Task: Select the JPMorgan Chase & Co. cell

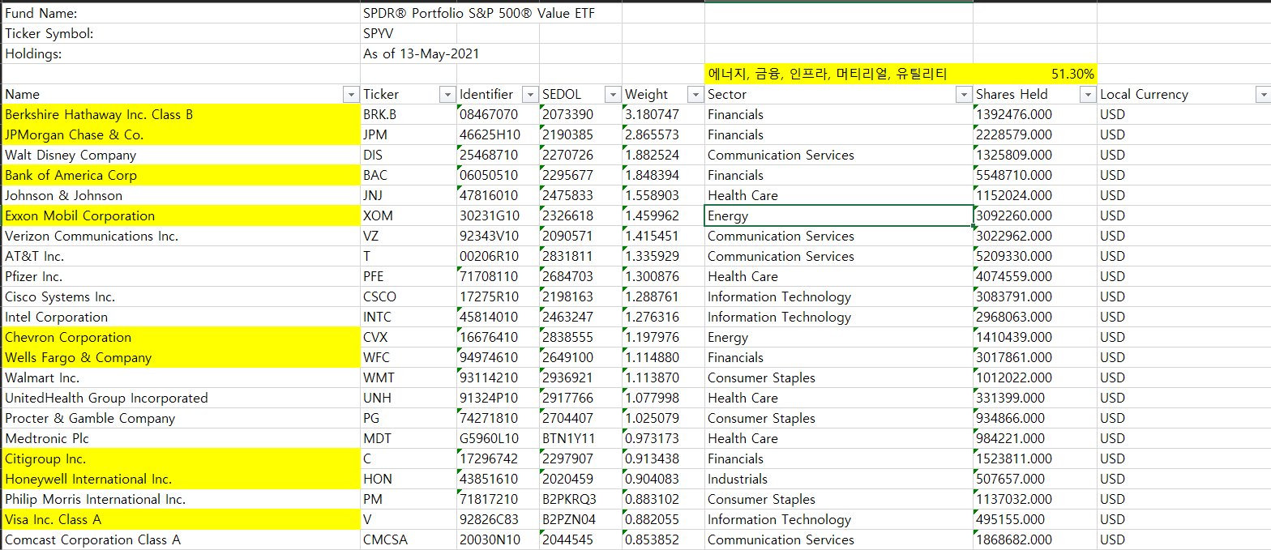Action: pyautogui.click(x=182, y=134)
